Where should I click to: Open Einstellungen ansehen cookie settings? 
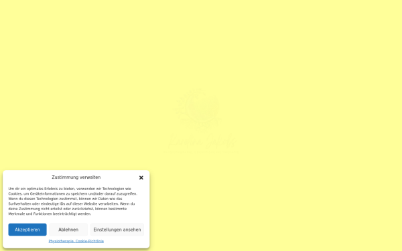117,230
